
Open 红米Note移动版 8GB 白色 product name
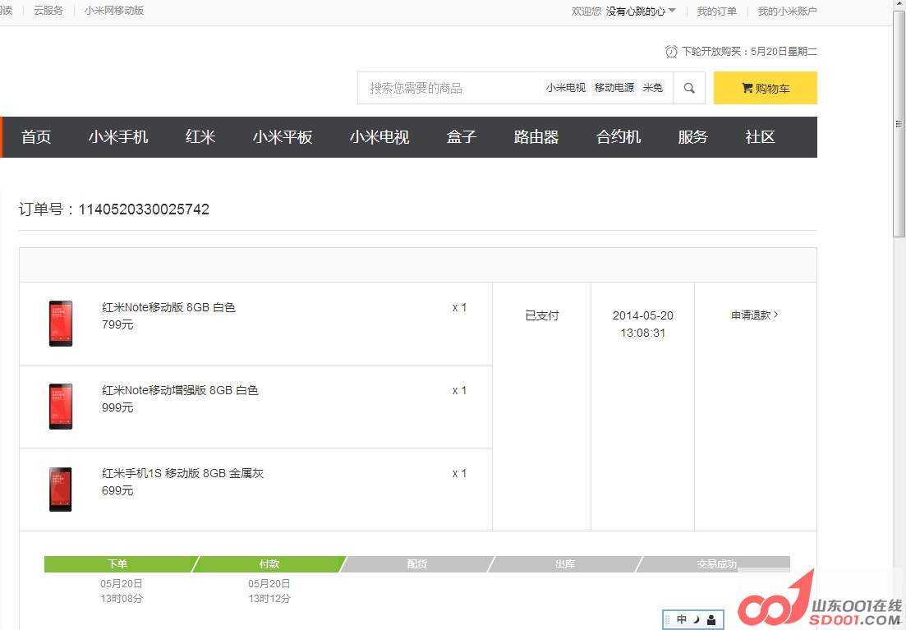point(168,307)
